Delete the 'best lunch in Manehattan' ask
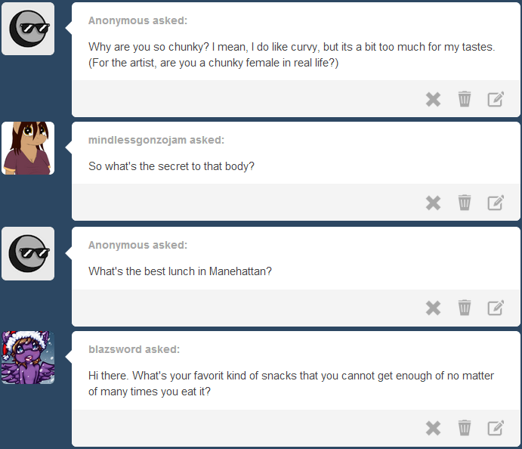 tap(465, 308)
